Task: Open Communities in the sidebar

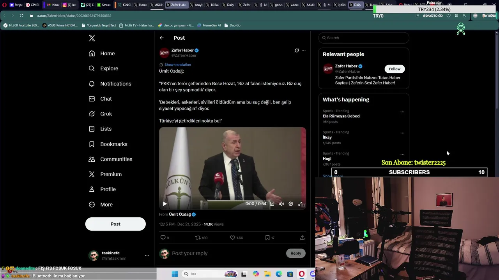Action: click(x=110, y=159)
